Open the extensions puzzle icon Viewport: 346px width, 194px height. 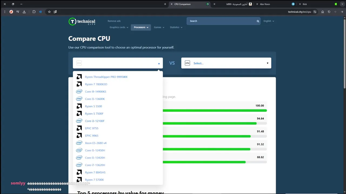pos(34,12)
